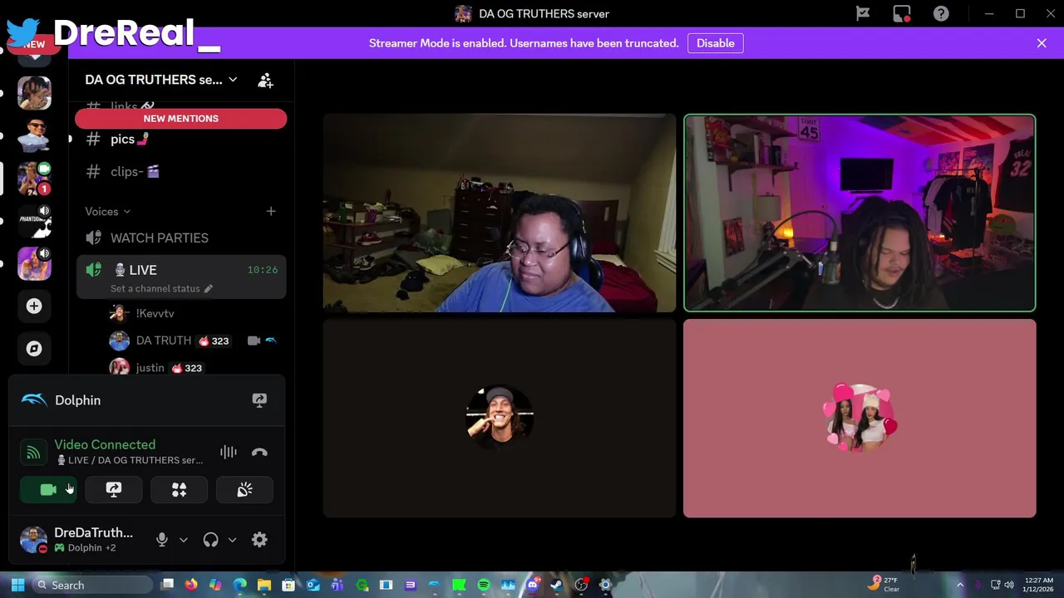
Task: Mute the microphone
Action: 162,540
